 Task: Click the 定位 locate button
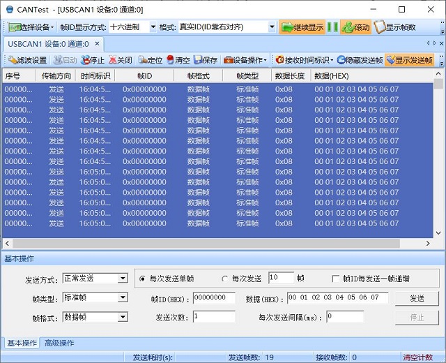tap(151, 60)
